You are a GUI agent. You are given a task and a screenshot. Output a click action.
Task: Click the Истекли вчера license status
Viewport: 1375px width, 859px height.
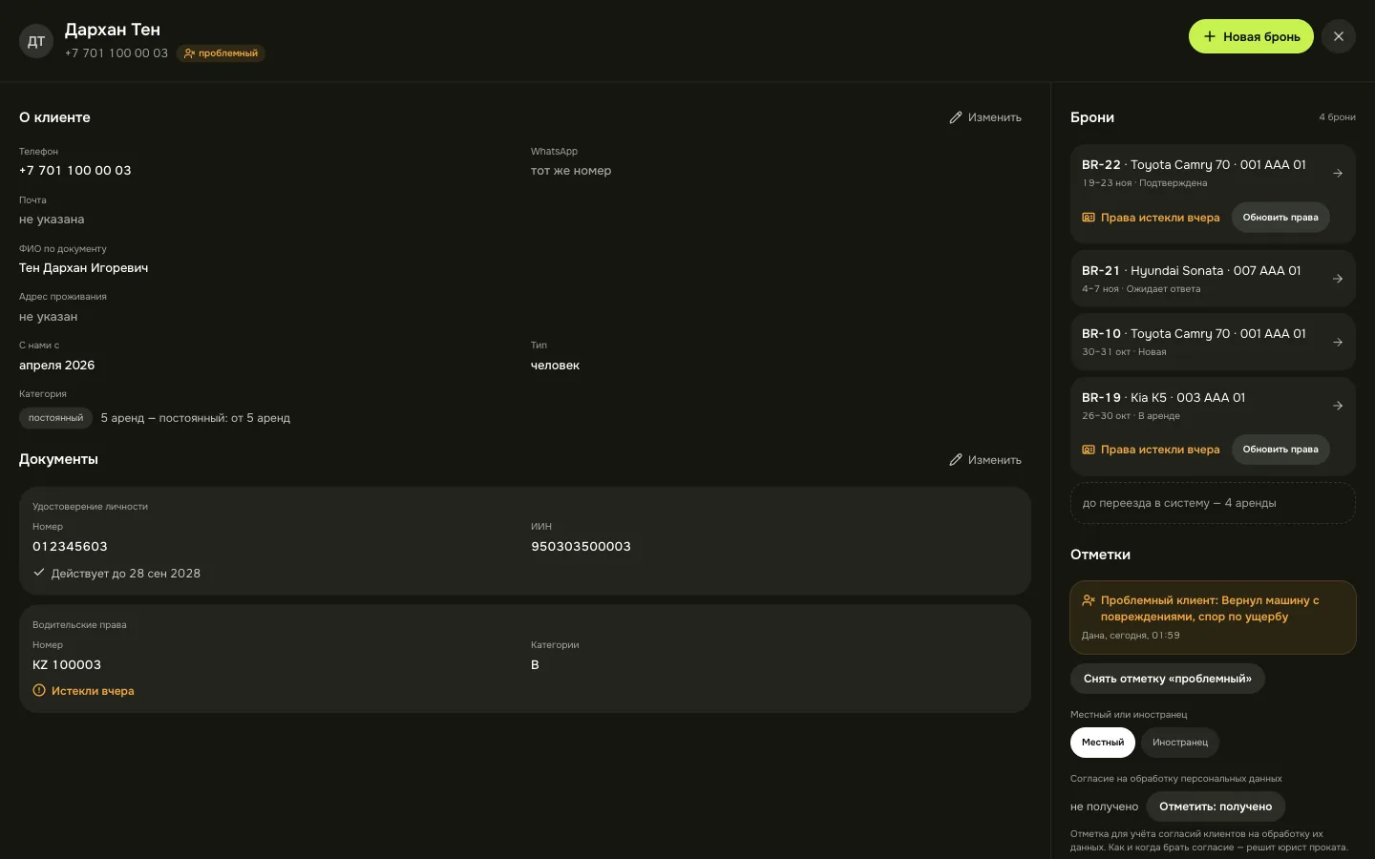pos(93,691)
